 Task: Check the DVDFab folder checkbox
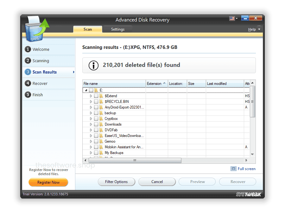click(x=96, y=130)
